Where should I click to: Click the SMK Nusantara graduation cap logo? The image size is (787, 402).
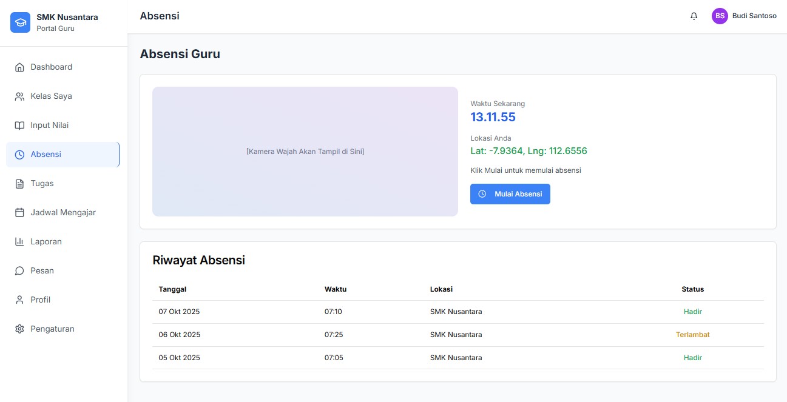20,22
